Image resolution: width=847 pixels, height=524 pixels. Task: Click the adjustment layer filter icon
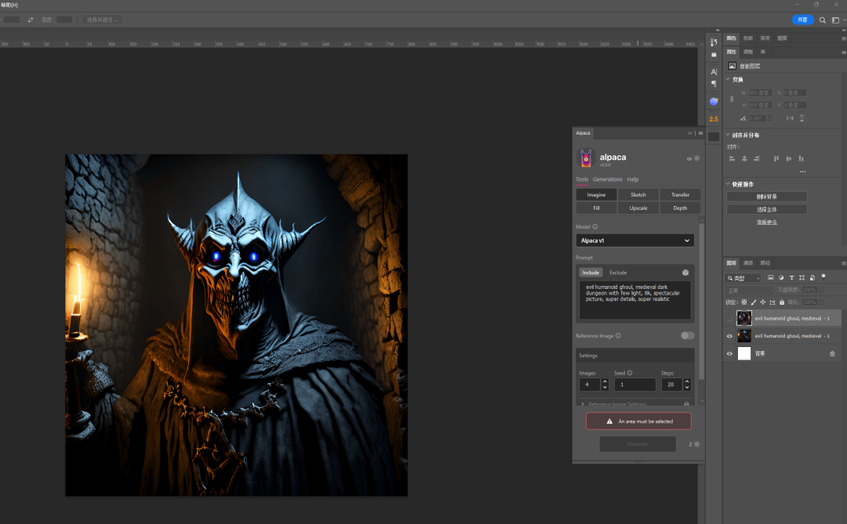click(x=781, y=278)
